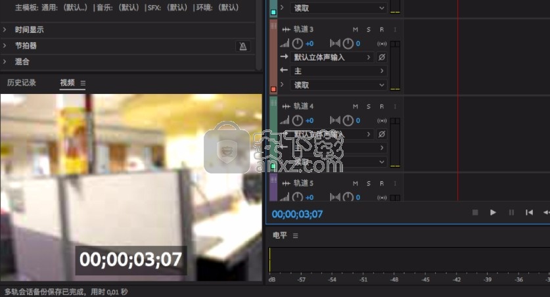Grab the 轨道 5 track handle grip
Screen dimensions: 550x297
click(x=273, y=180)
